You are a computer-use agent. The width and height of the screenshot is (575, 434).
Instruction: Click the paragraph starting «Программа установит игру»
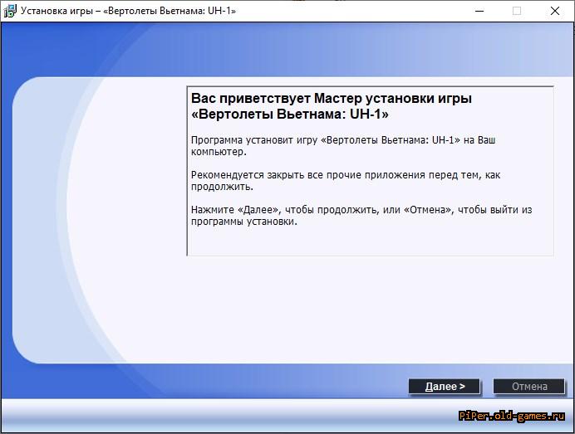coord(342,140)
